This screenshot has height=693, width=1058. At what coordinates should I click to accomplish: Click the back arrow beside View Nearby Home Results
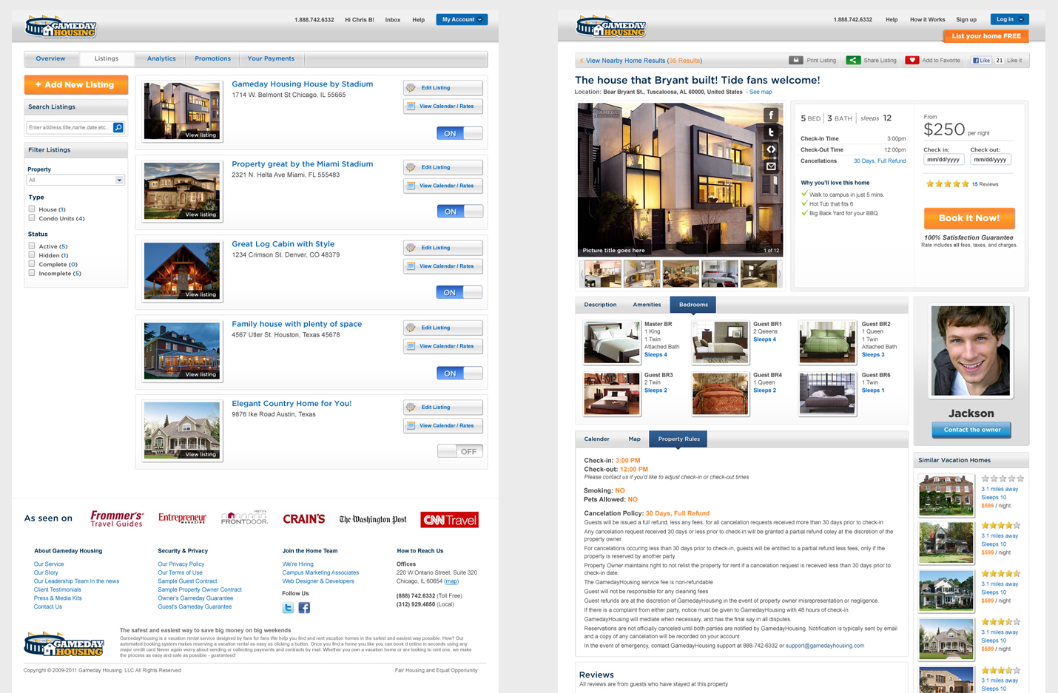(x=582, y=61)
